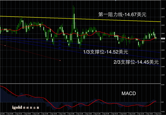Image resolution: width=166 pixels, height=115 pixels.
Task: Click the 1/3支撑位-14.52美元 text label
Action: [x=106, y=52]
